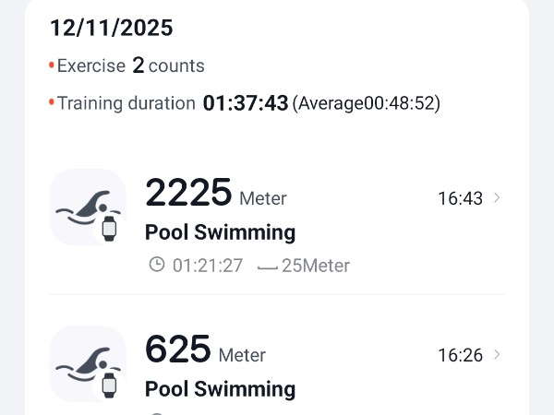Open the second Pool Swimming workout title
The image size is (554, 415).
click(221, 388)
